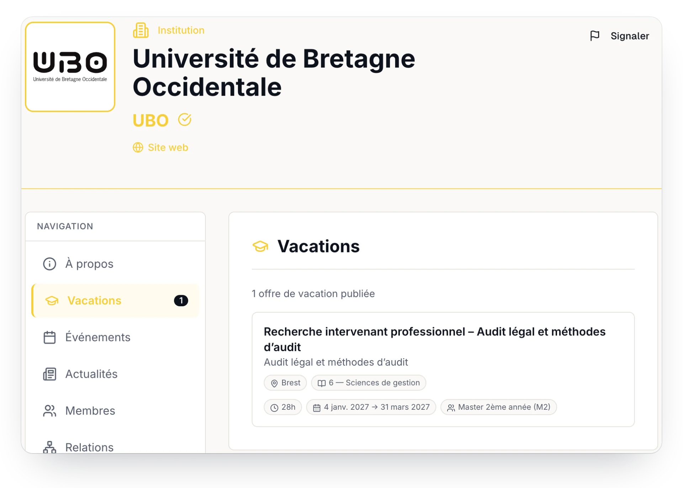The width and height of the screenshot is (683, 488).
Task: Click the newspaper icon for Actualités
Action: coord(49,374)
